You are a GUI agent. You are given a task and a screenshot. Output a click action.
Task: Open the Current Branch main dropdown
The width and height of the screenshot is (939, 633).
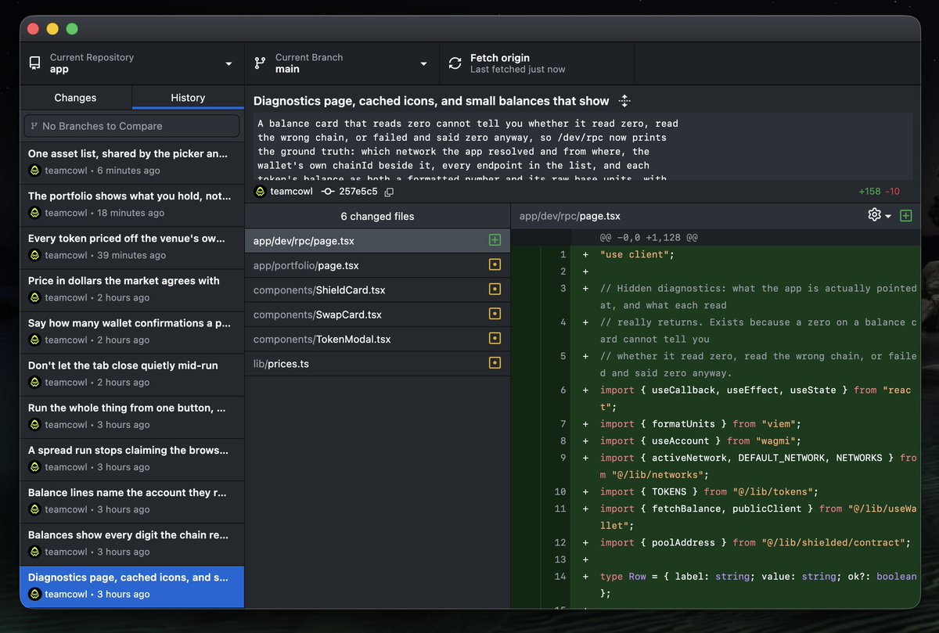(342, 63)
